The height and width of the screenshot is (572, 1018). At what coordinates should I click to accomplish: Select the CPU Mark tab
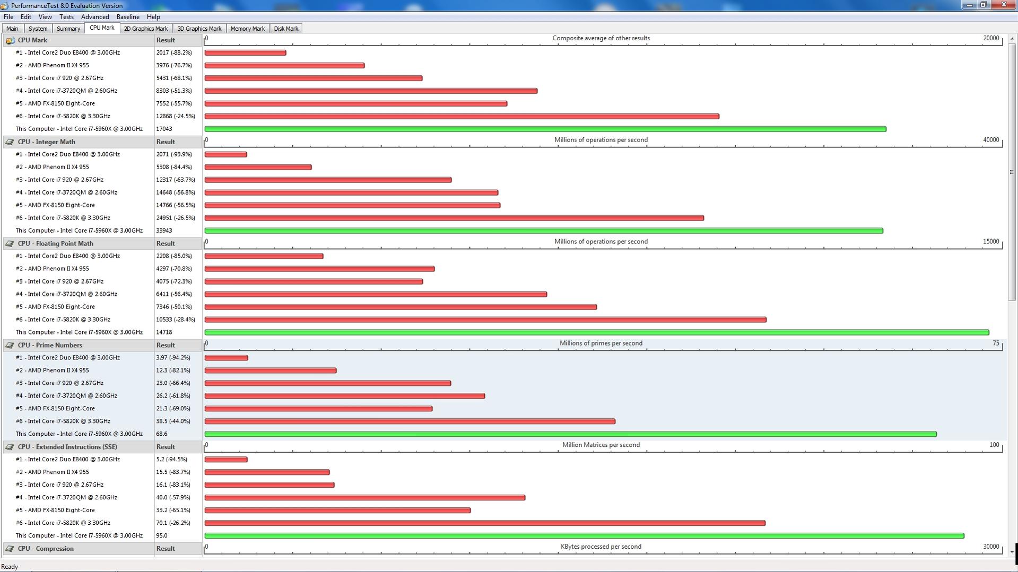click(x=102, y=28)
